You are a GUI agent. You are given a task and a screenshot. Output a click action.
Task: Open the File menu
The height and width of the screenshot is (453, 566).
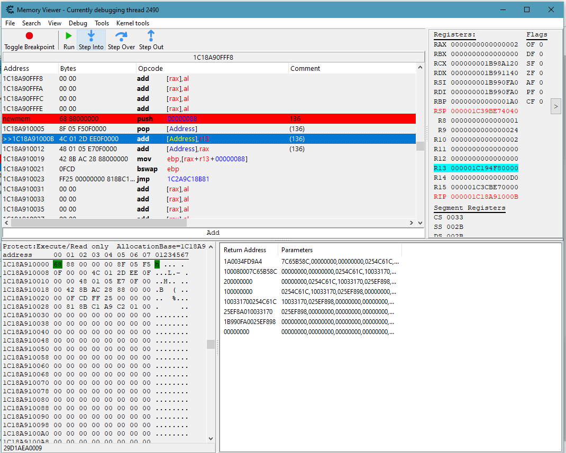pyautogui.click(x=10, y=23)
